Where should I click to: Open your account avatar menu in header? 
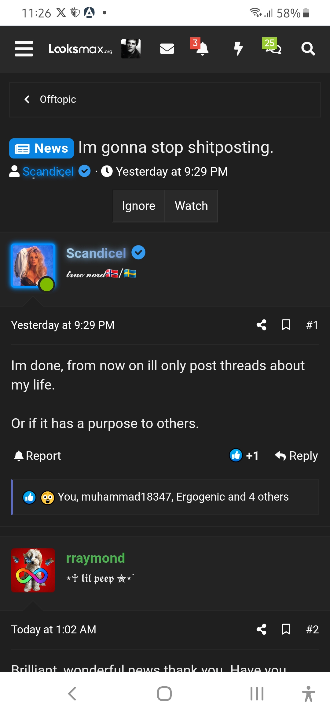pos(131,49)
